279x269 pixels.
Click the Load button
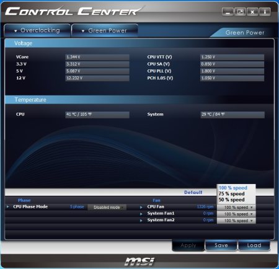click(x=254, y=245)
